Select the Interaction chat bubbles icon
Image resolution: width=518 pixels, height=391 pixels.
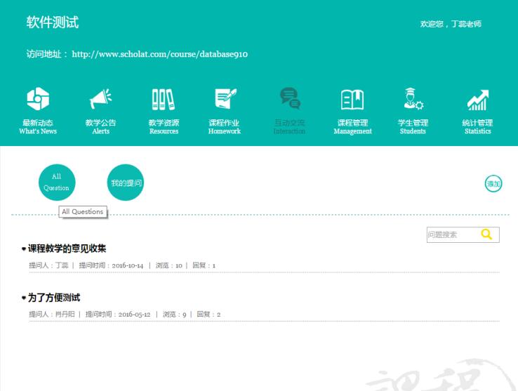tap(289, 100)
